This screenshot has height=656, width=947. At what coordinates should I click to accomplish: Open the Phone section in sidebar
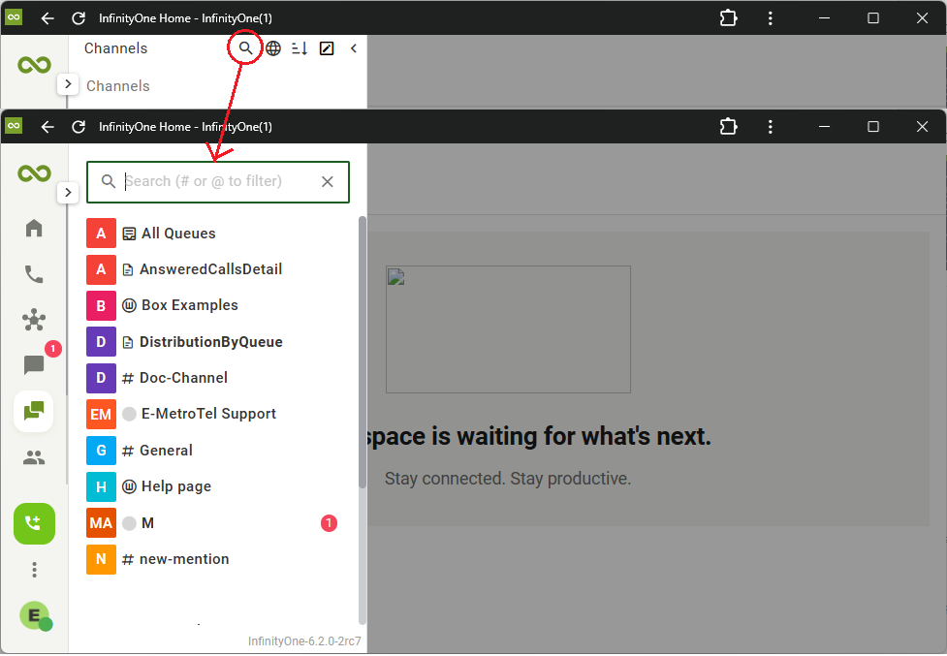coord(34,274)
